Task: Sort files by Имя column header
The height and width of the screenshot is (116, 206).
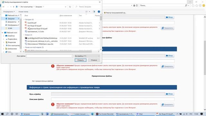Action: pyautogui.click(x=26, y=15)
